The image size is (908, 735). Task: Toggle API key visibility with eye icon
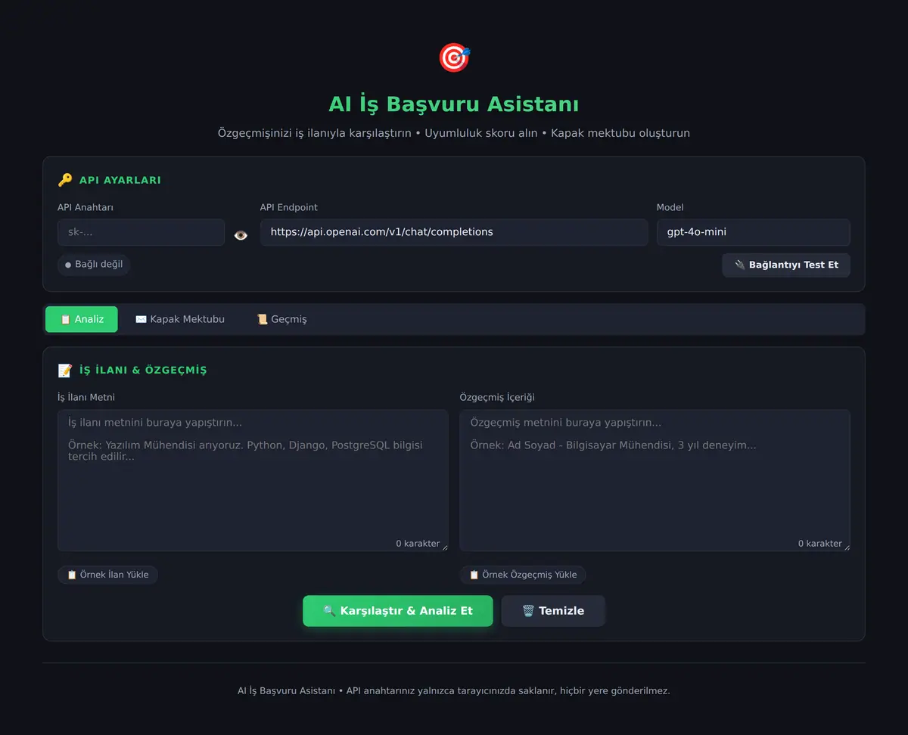click(x=241, y=235)
